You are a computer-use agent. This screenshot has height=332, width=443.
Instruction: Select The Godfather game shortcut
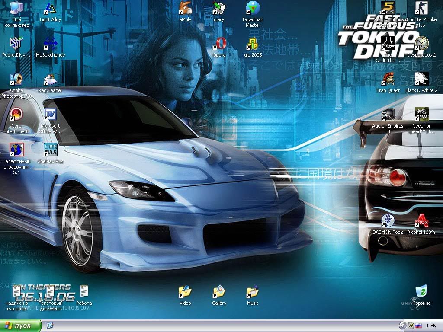pos(388,44)
